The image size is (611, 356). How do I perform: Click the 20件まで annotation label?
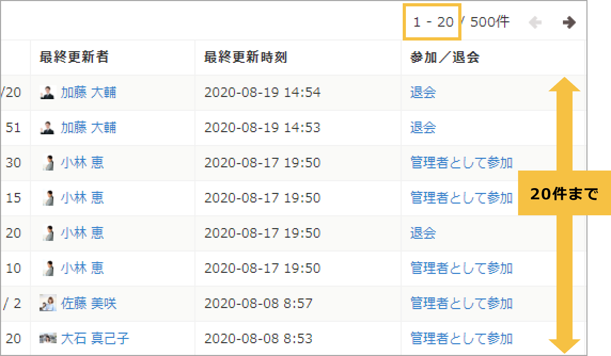tap(564, 195)
